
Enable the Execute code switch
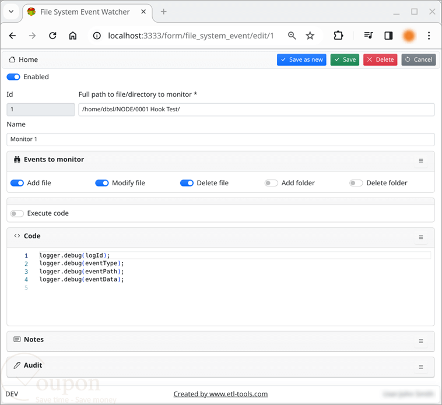click(17, 213)
